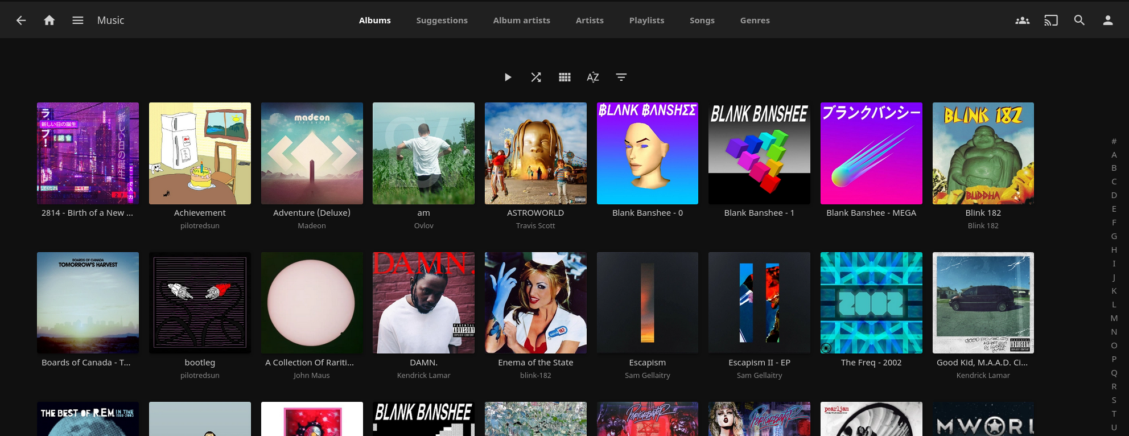Jump to letter G in alphabet picker
This screenshot has width=1129, height=436.
coord(1114,236)
